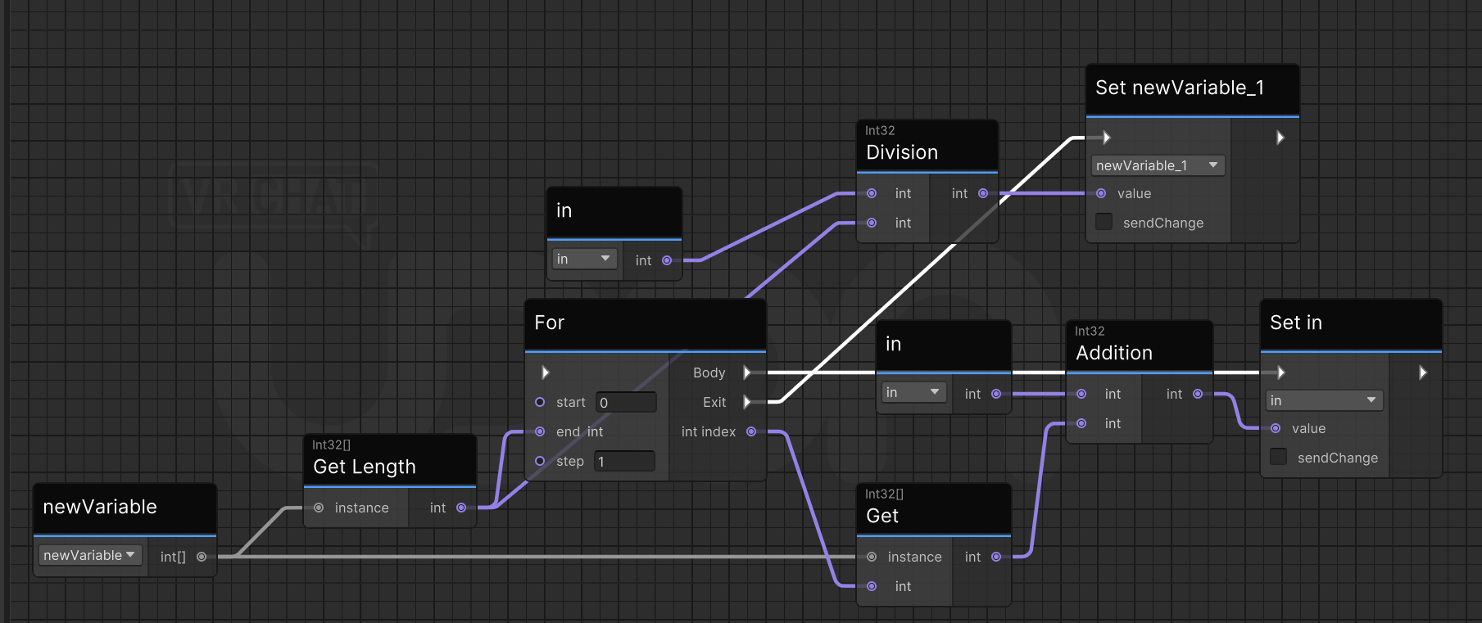Click the second int input port on Addition
Screen dimensions: 1482x623
[x=1081, y=423]
